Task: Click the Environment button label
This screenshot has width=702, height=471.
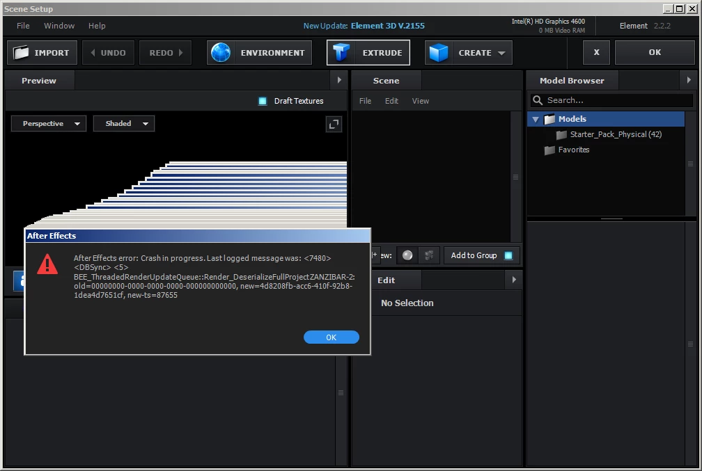Action: 273,53
